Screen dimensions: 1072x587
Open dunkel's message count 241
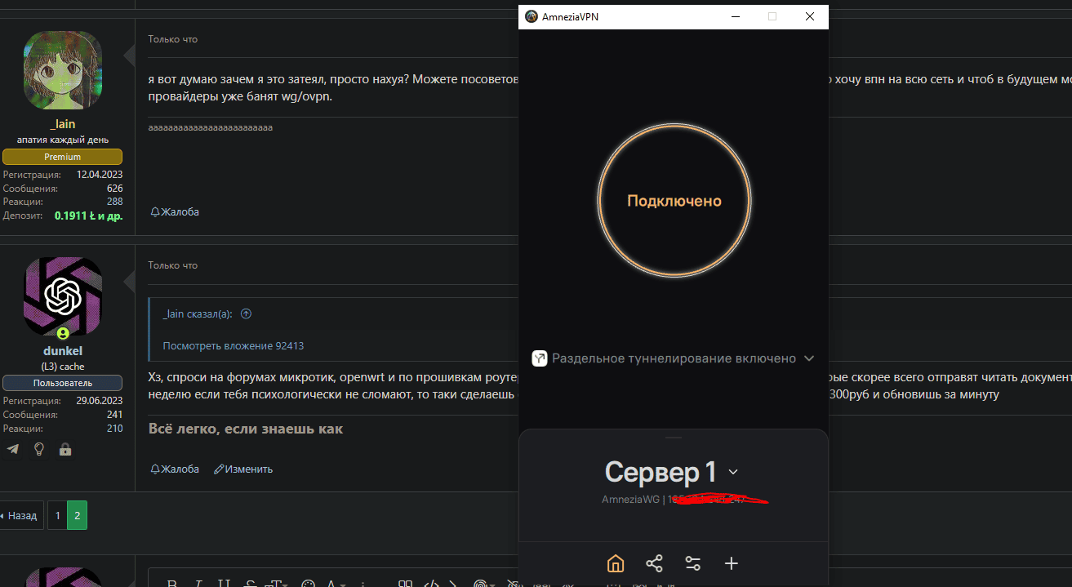click(x=114, y=415)
